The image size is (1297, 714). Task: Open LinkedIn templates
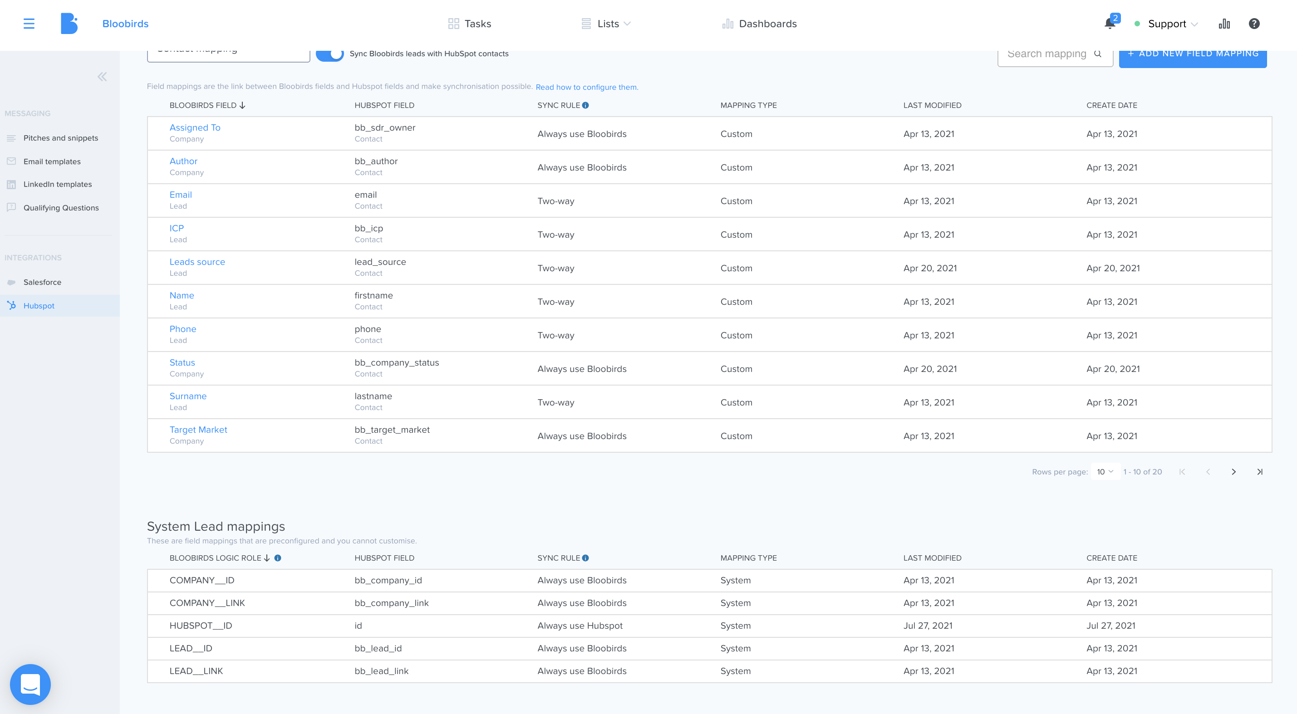(57, 184)
